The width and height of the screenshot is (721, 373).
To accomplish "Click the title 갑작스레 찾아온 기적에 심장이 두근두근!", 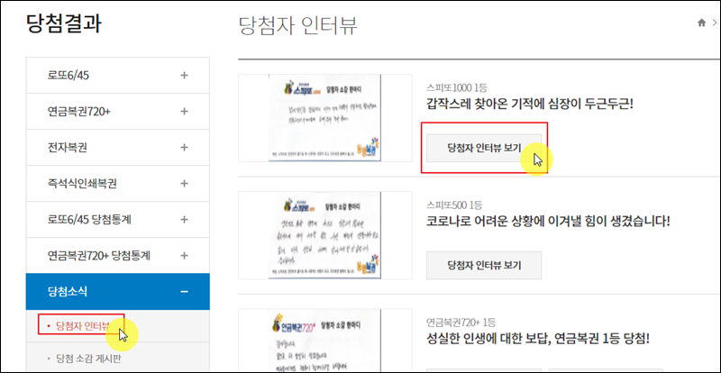I will [530, 105].
